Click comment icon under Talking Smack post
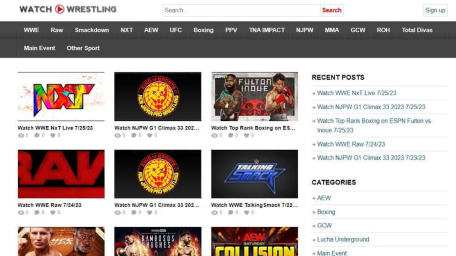Screen dimensions: 456x256 click(x=231, y=212)
